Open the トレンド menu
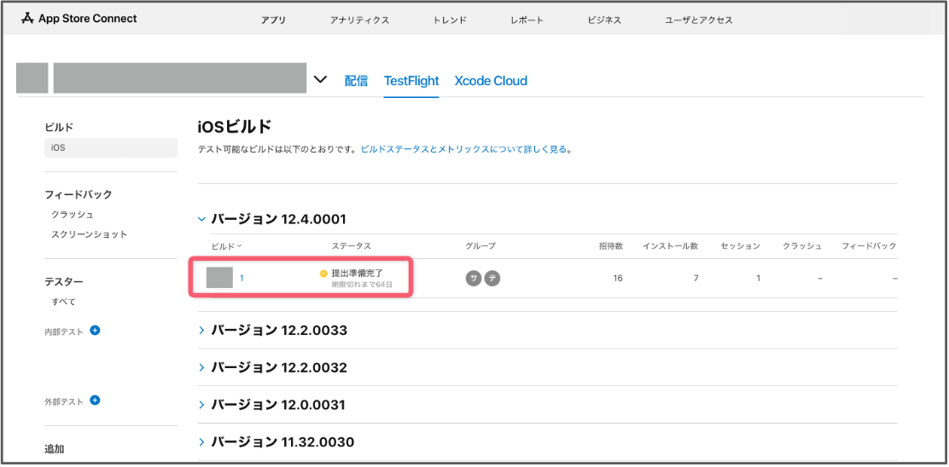The height and width of the screenshot is (467, 949). [450, 20]
